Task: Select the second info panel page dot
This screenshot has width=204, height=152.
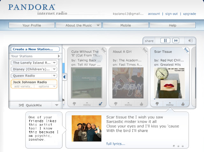Action: (x=178, y=146)
